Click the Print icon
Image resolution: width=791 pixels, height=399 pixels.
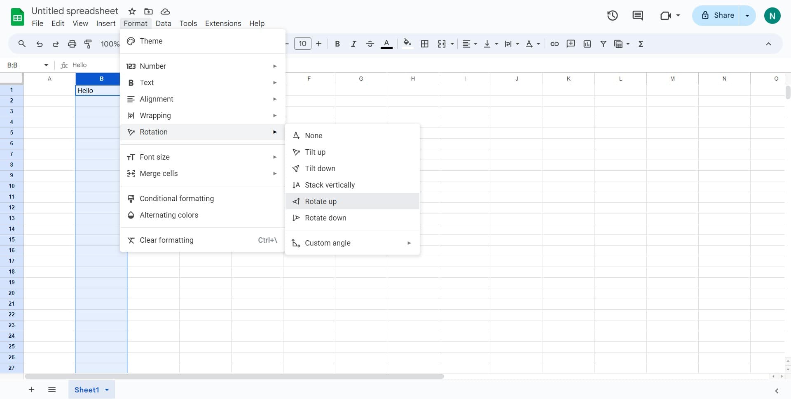pos(72,44)
